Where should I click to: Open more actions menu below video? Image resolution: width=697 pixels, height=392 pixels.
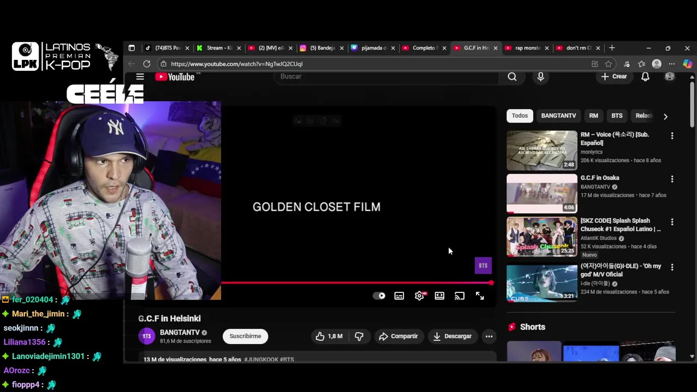pyautogui.click(x=489, y=336)
